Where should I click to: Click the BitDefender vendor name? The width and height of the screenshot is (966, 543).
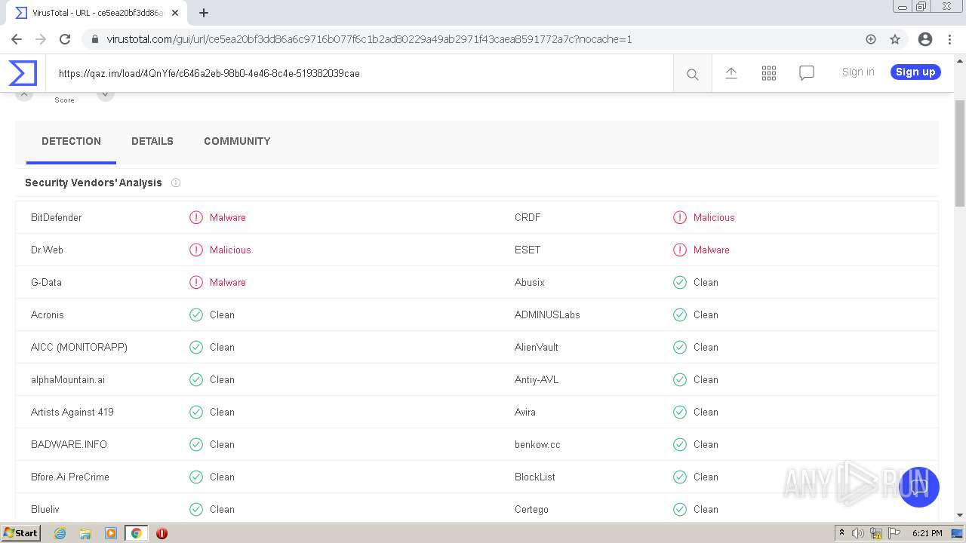pos(56,217)
